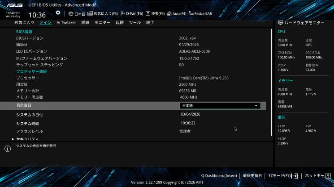The width and height of the screenshot is (334, 187).
Task: Open ホットキー help question icon
Action: click(328, 176)
